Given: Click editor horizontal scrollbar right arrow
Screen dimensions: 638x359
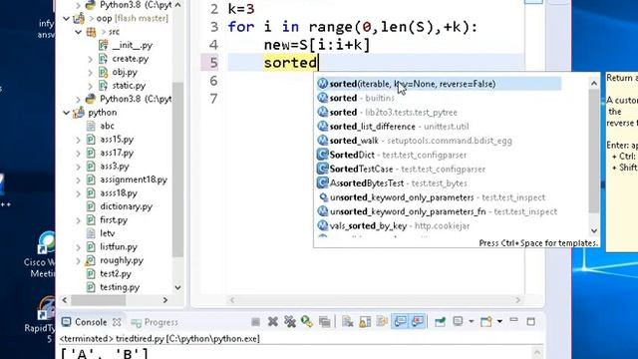Looking at the screenshot, I should pyautogui.click(x=517, y=300).
